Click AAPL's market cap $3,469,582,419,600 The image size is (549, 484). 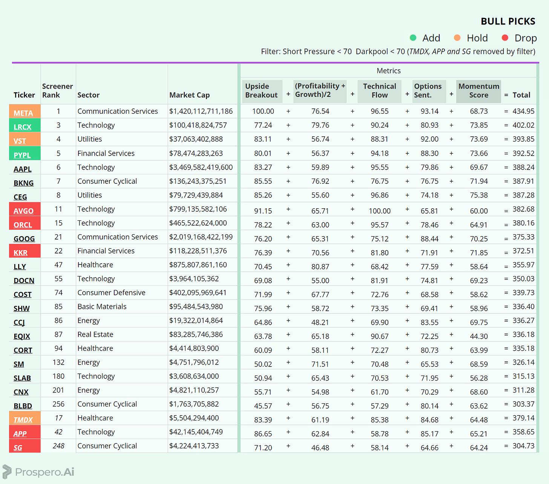point(201,167)
